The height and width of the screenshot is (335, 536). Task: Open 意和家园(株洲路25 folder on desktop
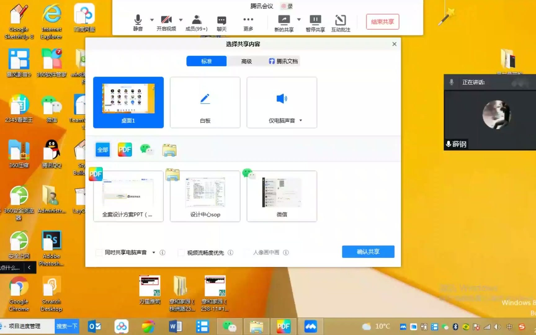[x=182, y=293]
